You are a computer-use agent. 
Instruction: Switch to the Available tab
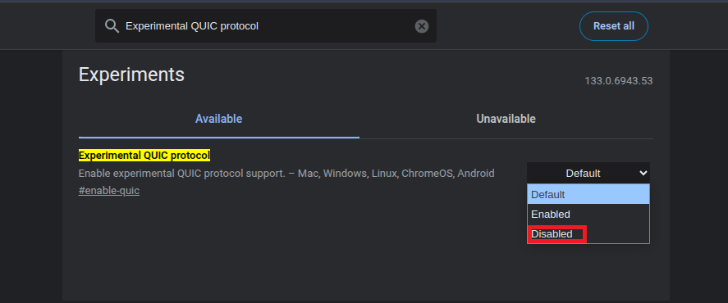tap(218, 119)
